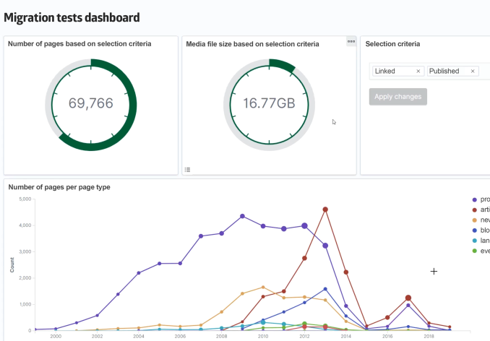Screen dimensions: 490x341
Task: Click the Apply changes button
Action: click(397, 97)
